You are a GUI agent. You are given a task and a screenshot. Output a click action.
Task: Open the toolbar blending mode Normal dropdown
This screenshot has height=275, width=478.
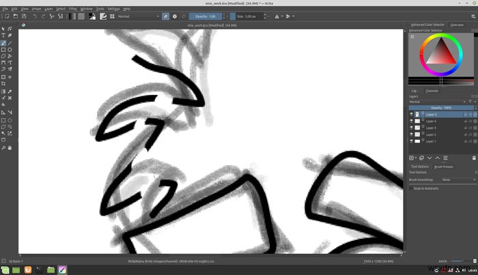[139, 16]
